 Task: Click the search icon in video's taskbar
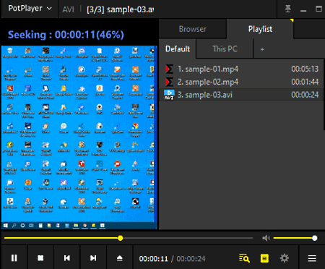(14, 226)
